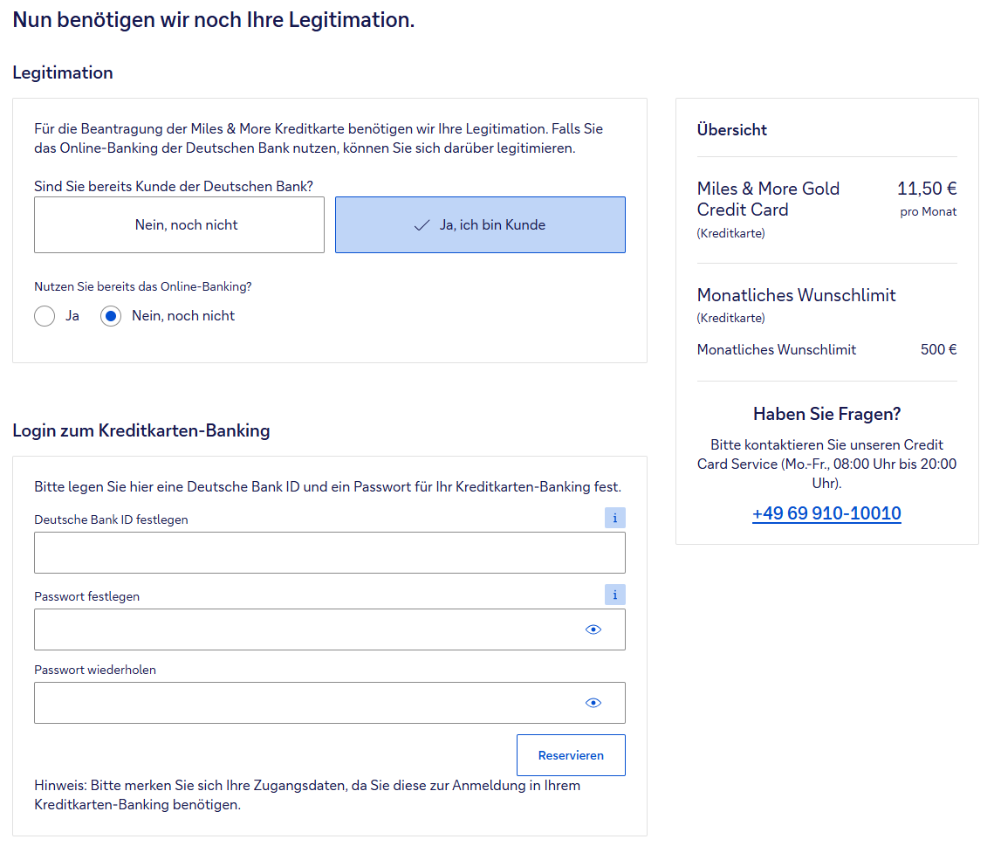
Task: Reveal the Passwort wiederholen entry via eye icon
Action: pyautogui.click(x=593, y=703)
